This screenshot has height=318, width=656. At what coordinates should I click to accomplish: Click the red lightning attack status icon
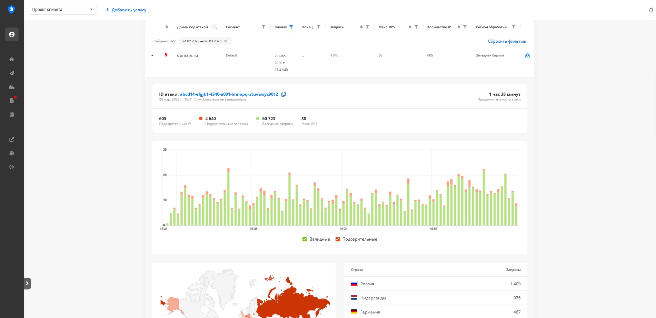[x=166, y=55]
